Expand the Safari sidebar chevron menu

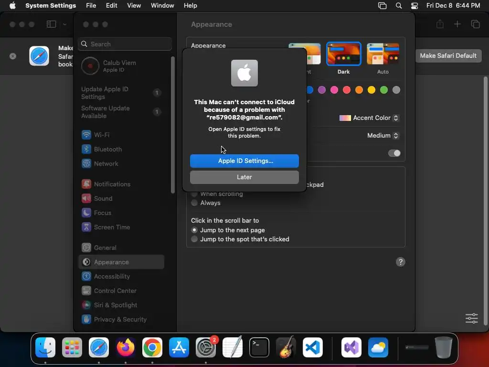pos(64,24)
